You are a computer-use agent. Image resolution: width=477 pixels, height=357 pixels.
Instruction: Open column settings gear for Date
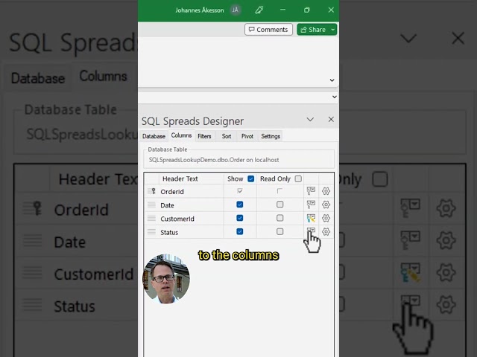326,205
